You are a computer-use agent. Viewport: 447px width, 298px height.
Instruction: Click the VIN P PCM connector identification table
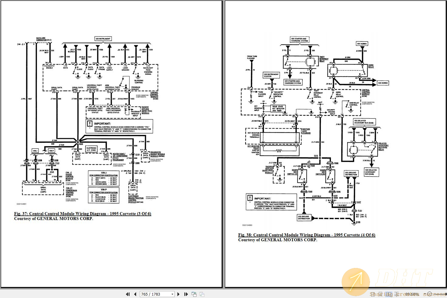104,195
